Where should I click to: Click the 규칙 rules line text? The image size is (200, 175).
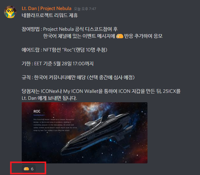(x=78, y=77)
